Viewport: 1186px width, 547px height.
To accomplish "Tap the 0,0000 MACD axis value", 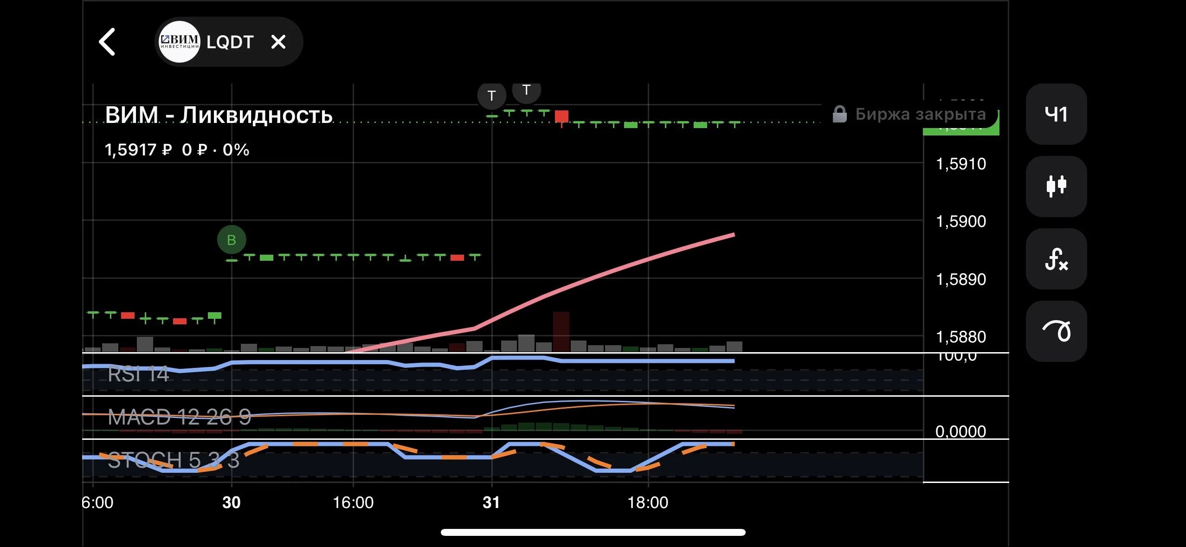I will 960,431.
